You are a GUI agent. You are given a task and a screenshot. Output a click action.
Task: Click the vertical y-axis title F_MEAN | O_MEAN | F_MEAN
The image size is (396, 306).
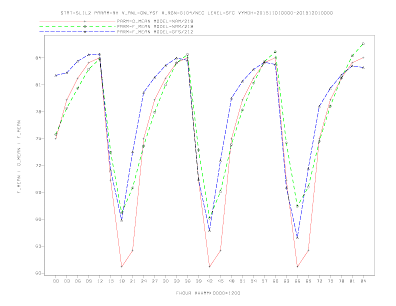19,157
